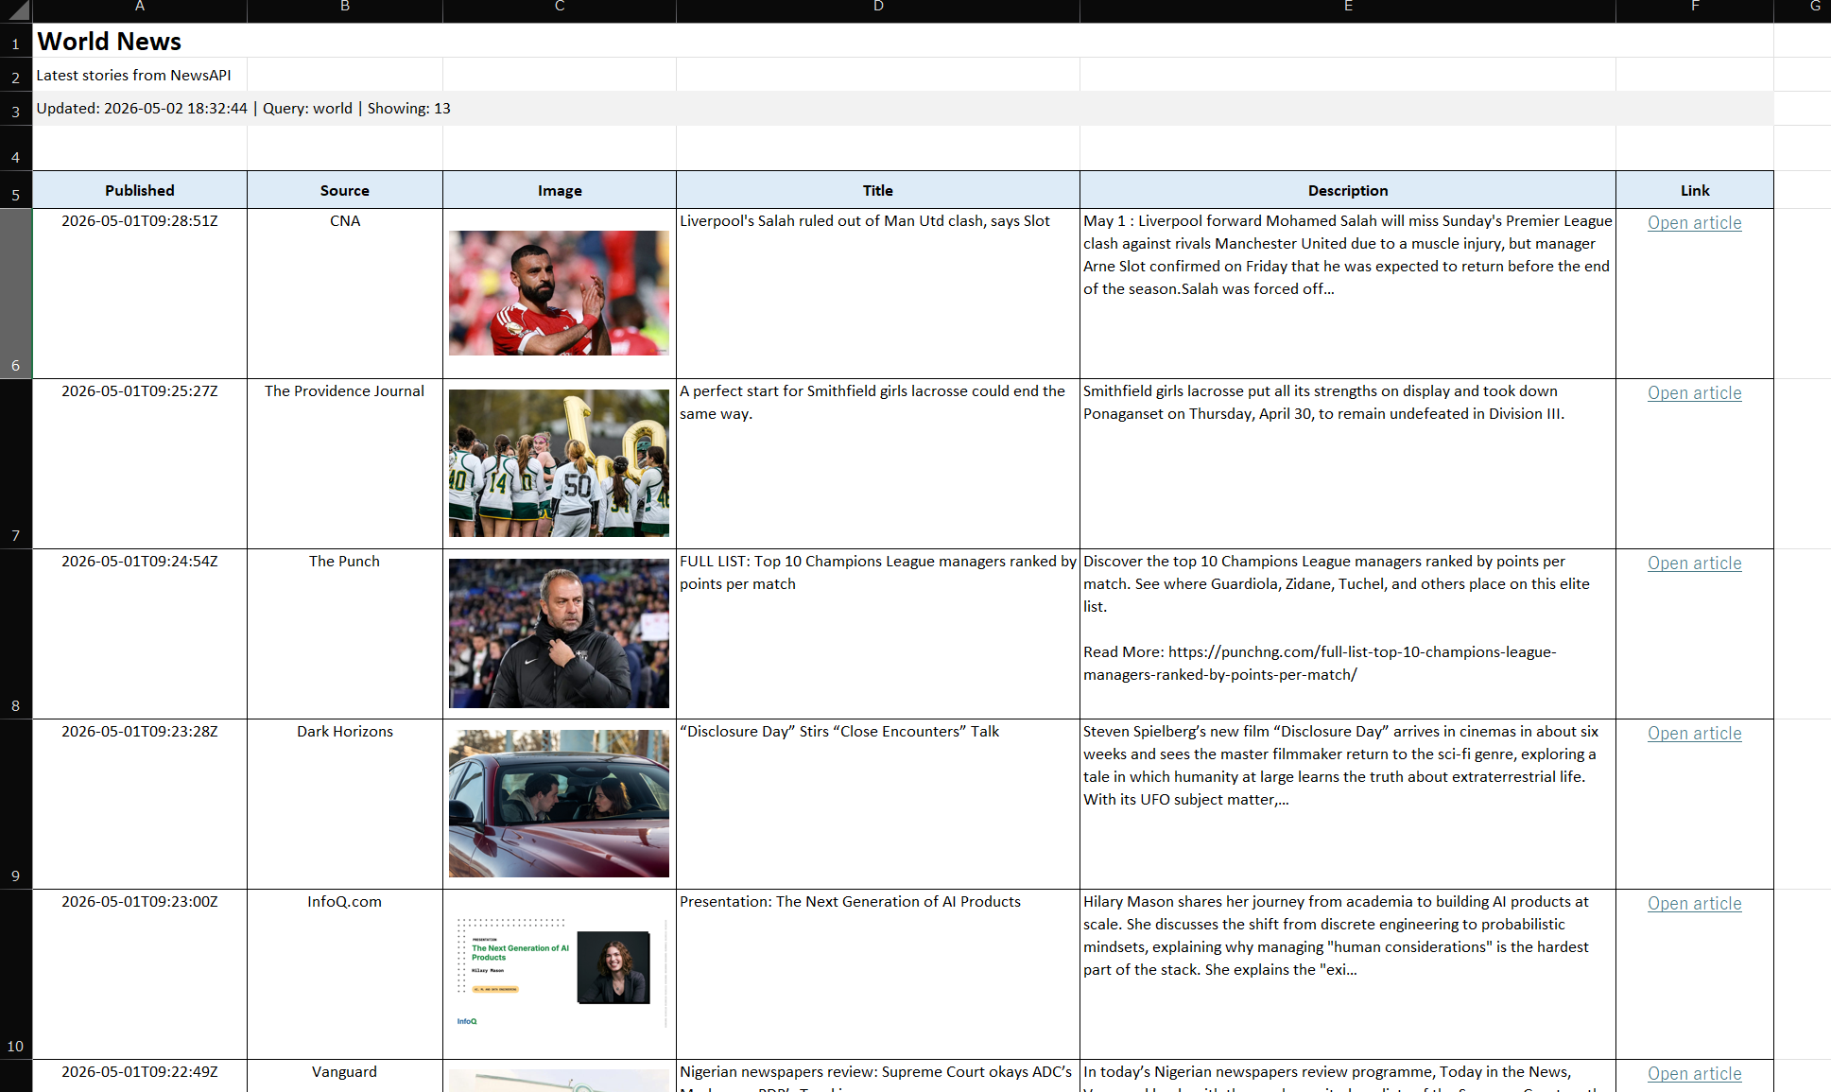
Task: Open article link for Disclosure Day story
Action: coord(1694,734)
